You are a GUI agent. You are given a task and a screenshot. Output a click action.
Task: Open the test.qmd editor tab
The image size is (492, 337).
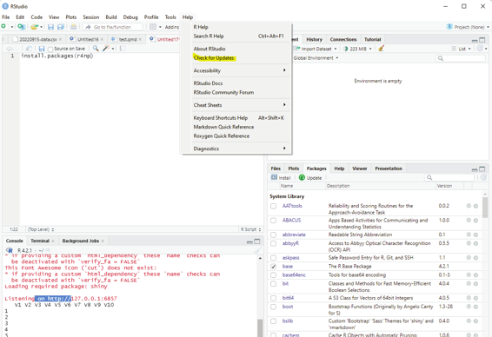point(128,39)
